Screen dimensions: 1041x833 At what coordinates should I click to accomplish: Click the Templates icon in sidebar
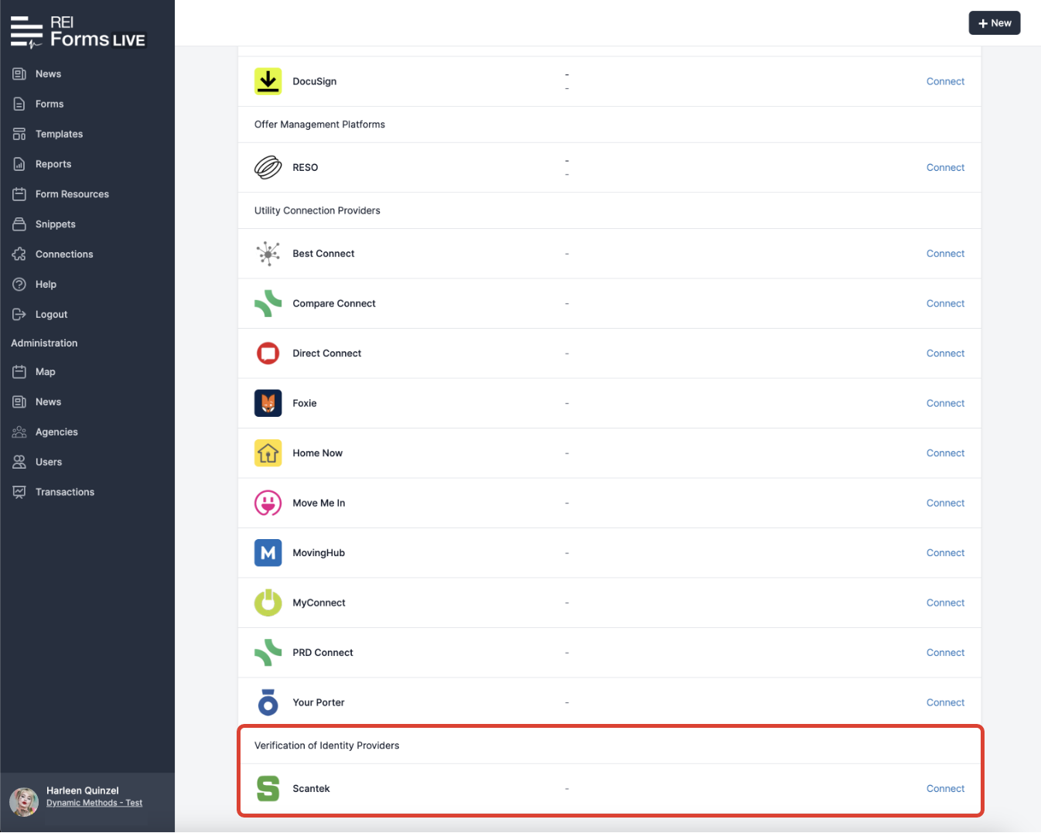19,135
